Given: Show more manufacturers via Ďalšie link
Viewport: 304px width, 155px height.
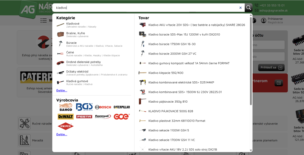Looking at the screenshot, I should pyautogui.click(x=62, y=134).
